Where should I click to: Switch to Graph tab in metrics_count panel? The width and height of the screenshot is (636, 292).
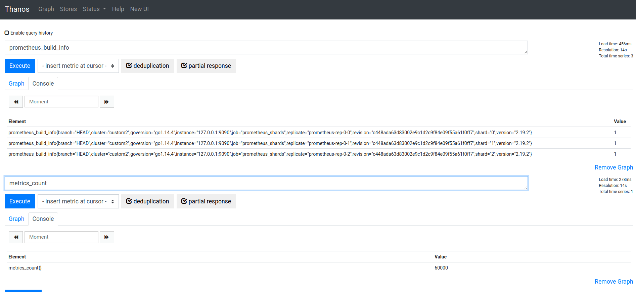[16, 219]
